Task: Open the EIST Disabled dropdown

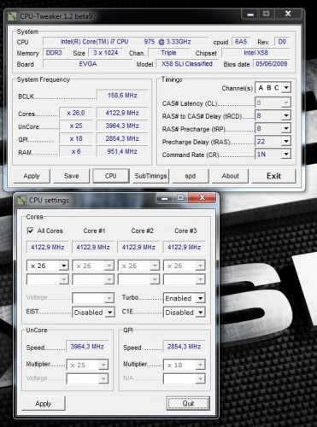Action: coord(93,313)
